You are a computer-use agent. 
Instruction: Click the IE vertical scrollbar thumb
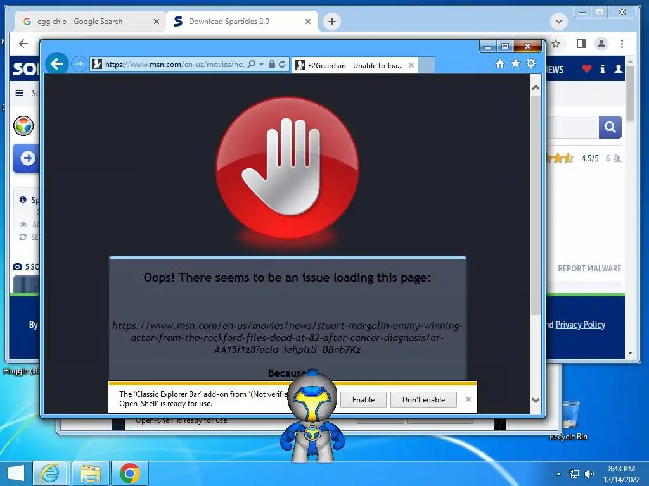pyautogui.click(x=536, y=204)
